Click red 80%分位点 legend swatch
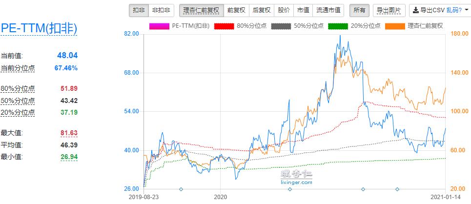This screenshot has height=204, width=471. pos(224,26)
